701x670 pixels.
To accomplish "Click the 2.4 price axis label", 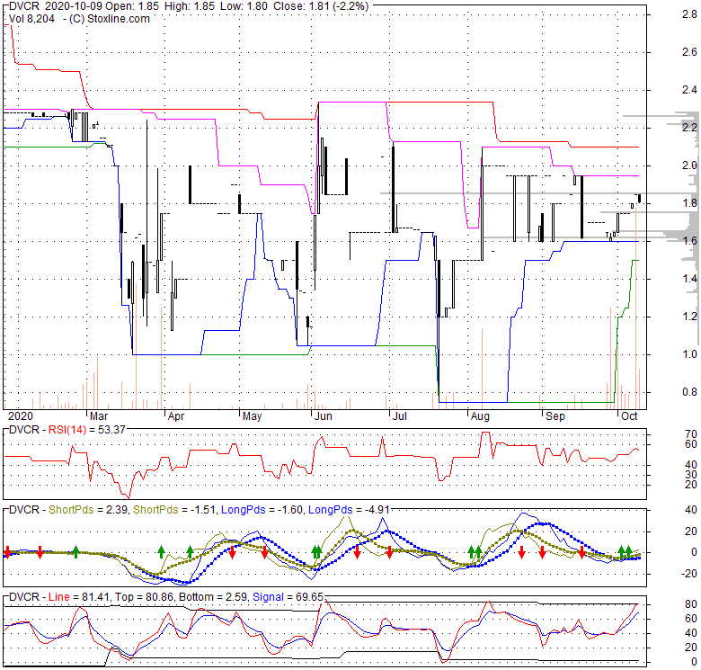I will (689, 90).
